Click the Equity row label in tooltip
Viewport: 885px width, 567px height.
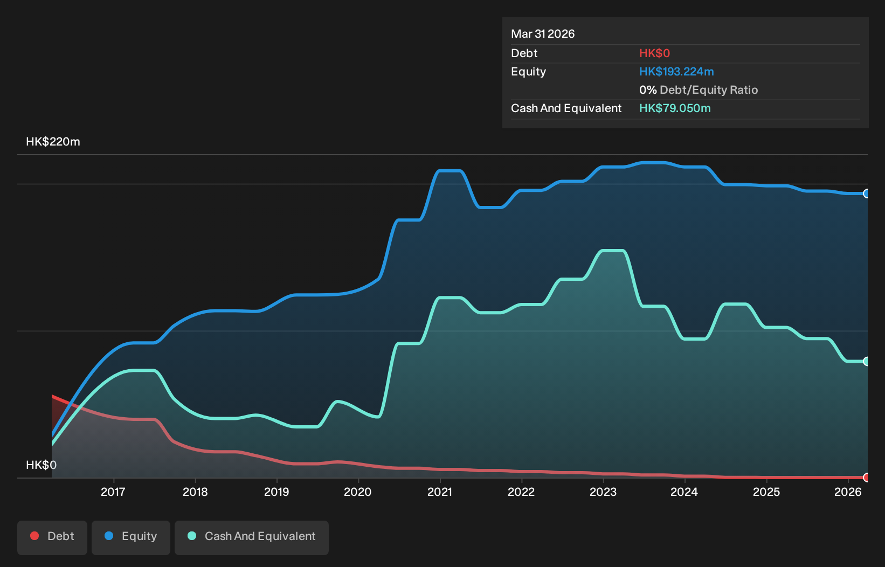click(528, 72)
